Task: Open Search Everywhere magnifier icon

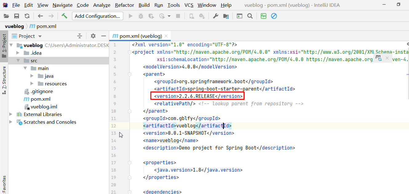Action: point(250,16)
